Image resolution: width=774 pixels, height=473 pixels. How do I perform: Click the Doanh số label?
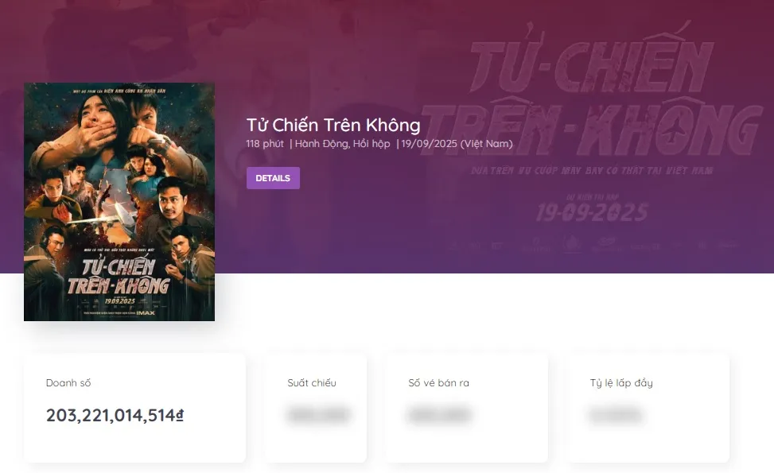click(68, 382)
